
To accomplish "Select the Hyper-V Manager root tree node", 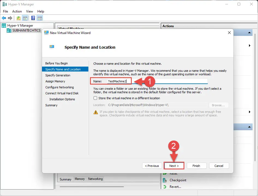I will [20, 26].
